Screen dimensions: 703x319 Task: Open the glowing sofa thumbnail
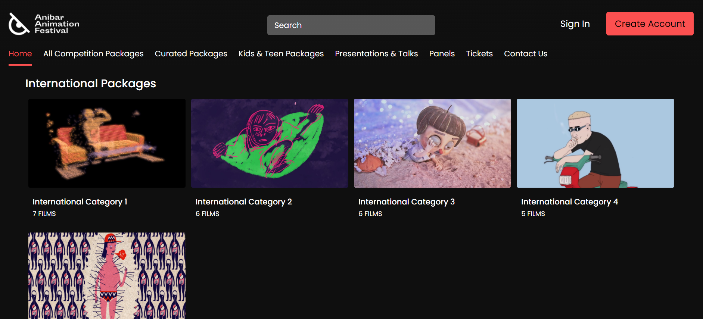107,143
